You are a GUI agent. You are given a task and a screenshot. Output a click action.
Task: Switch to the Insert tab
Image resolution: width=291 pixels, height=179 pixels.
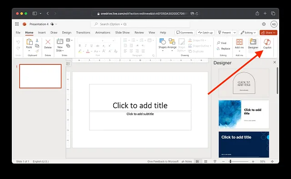(x=42, y=33)
